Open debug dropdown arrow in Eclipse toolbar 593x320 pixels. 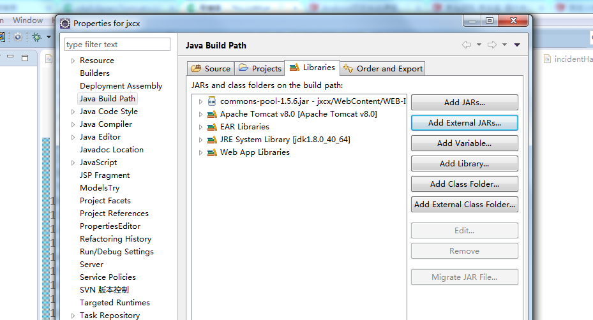49,37
